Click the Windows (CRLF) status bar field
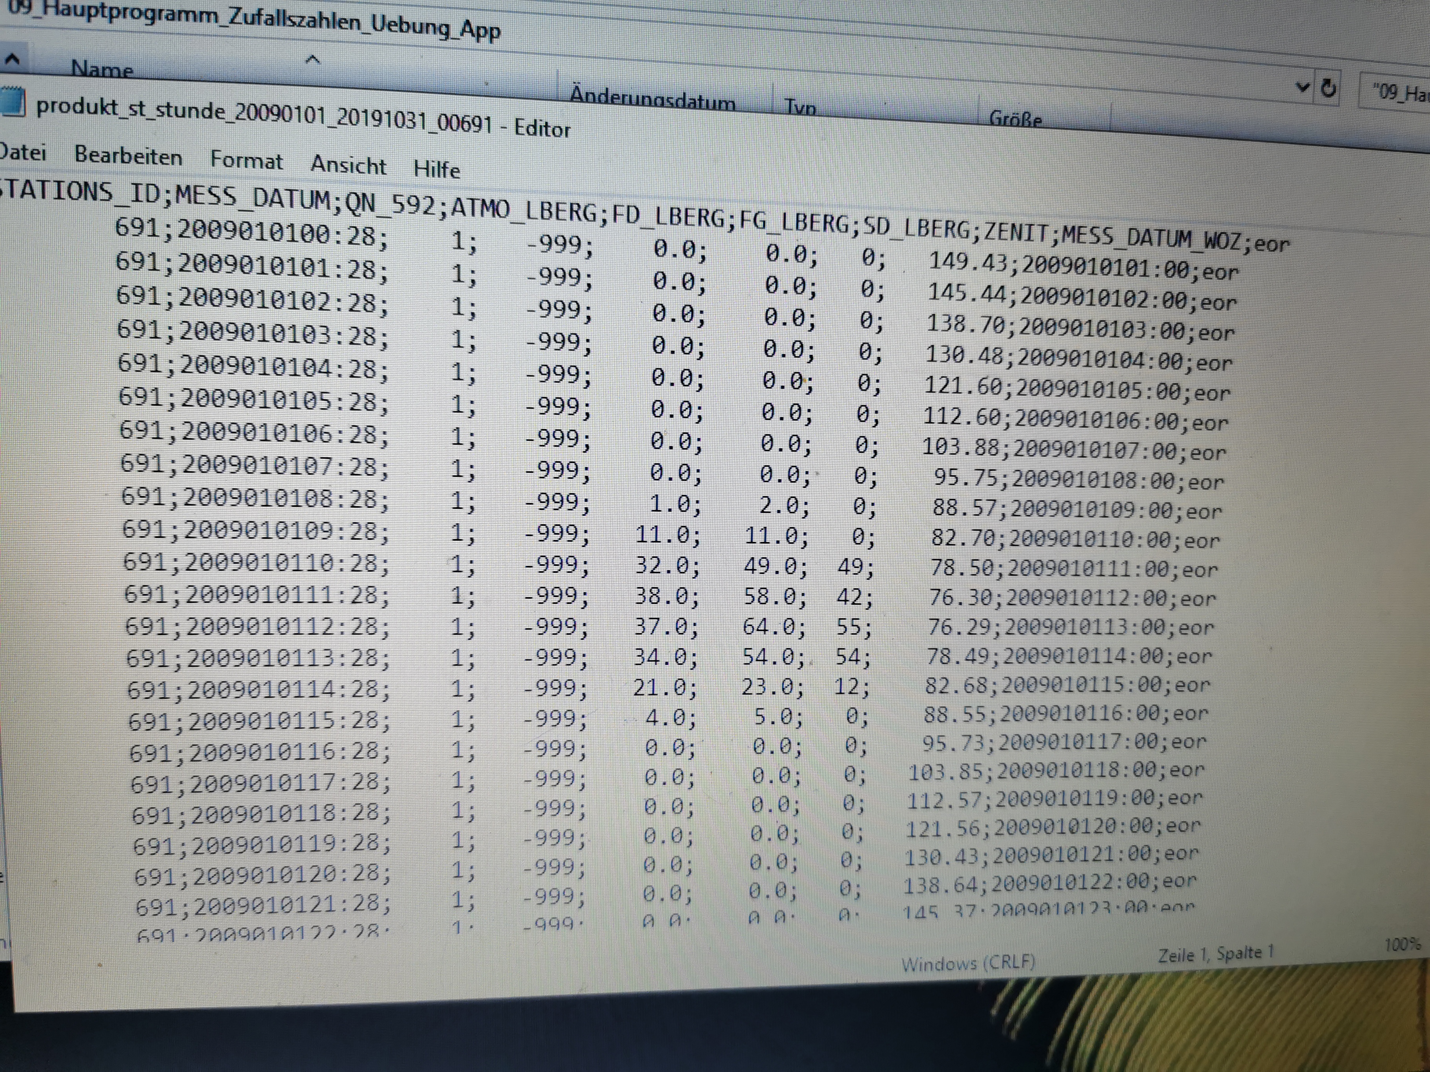 [968, 963]
